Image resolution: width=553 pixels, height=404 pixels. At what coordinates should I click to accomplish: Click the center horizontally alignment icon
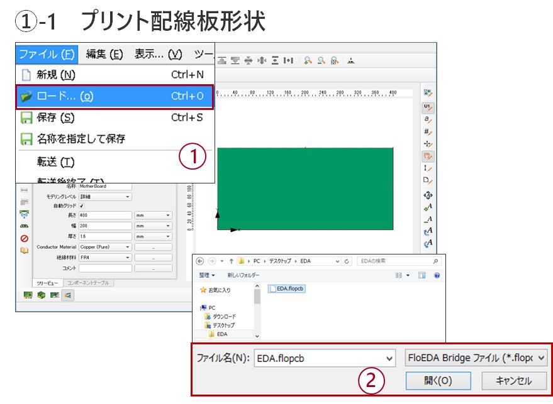tap(262, 60)
